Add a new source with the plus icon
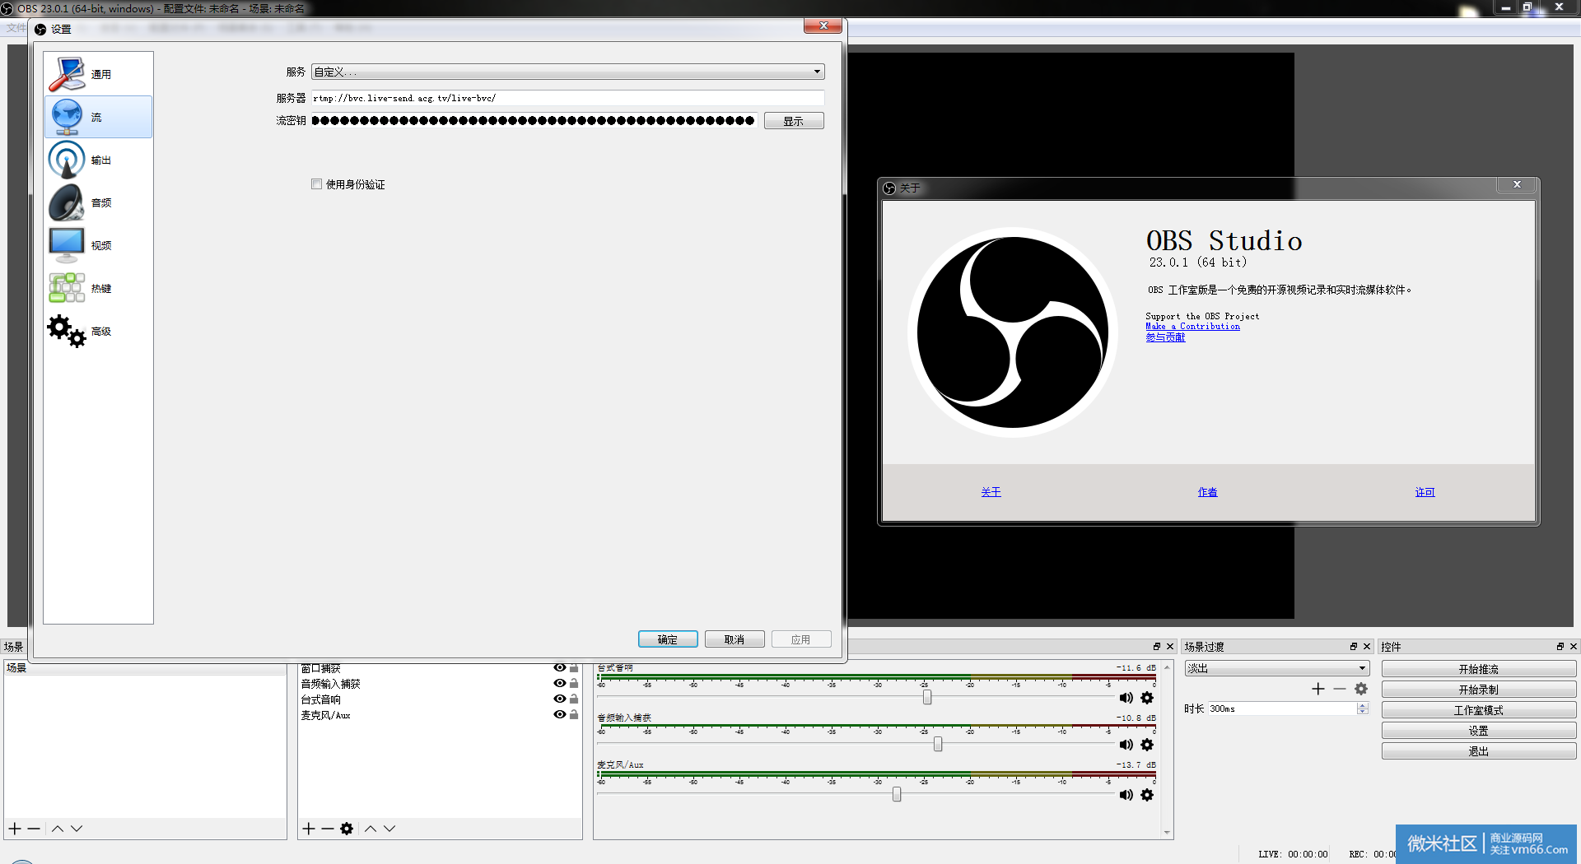The height and width of the screenshot is (864, 1581). coord(309,829)
